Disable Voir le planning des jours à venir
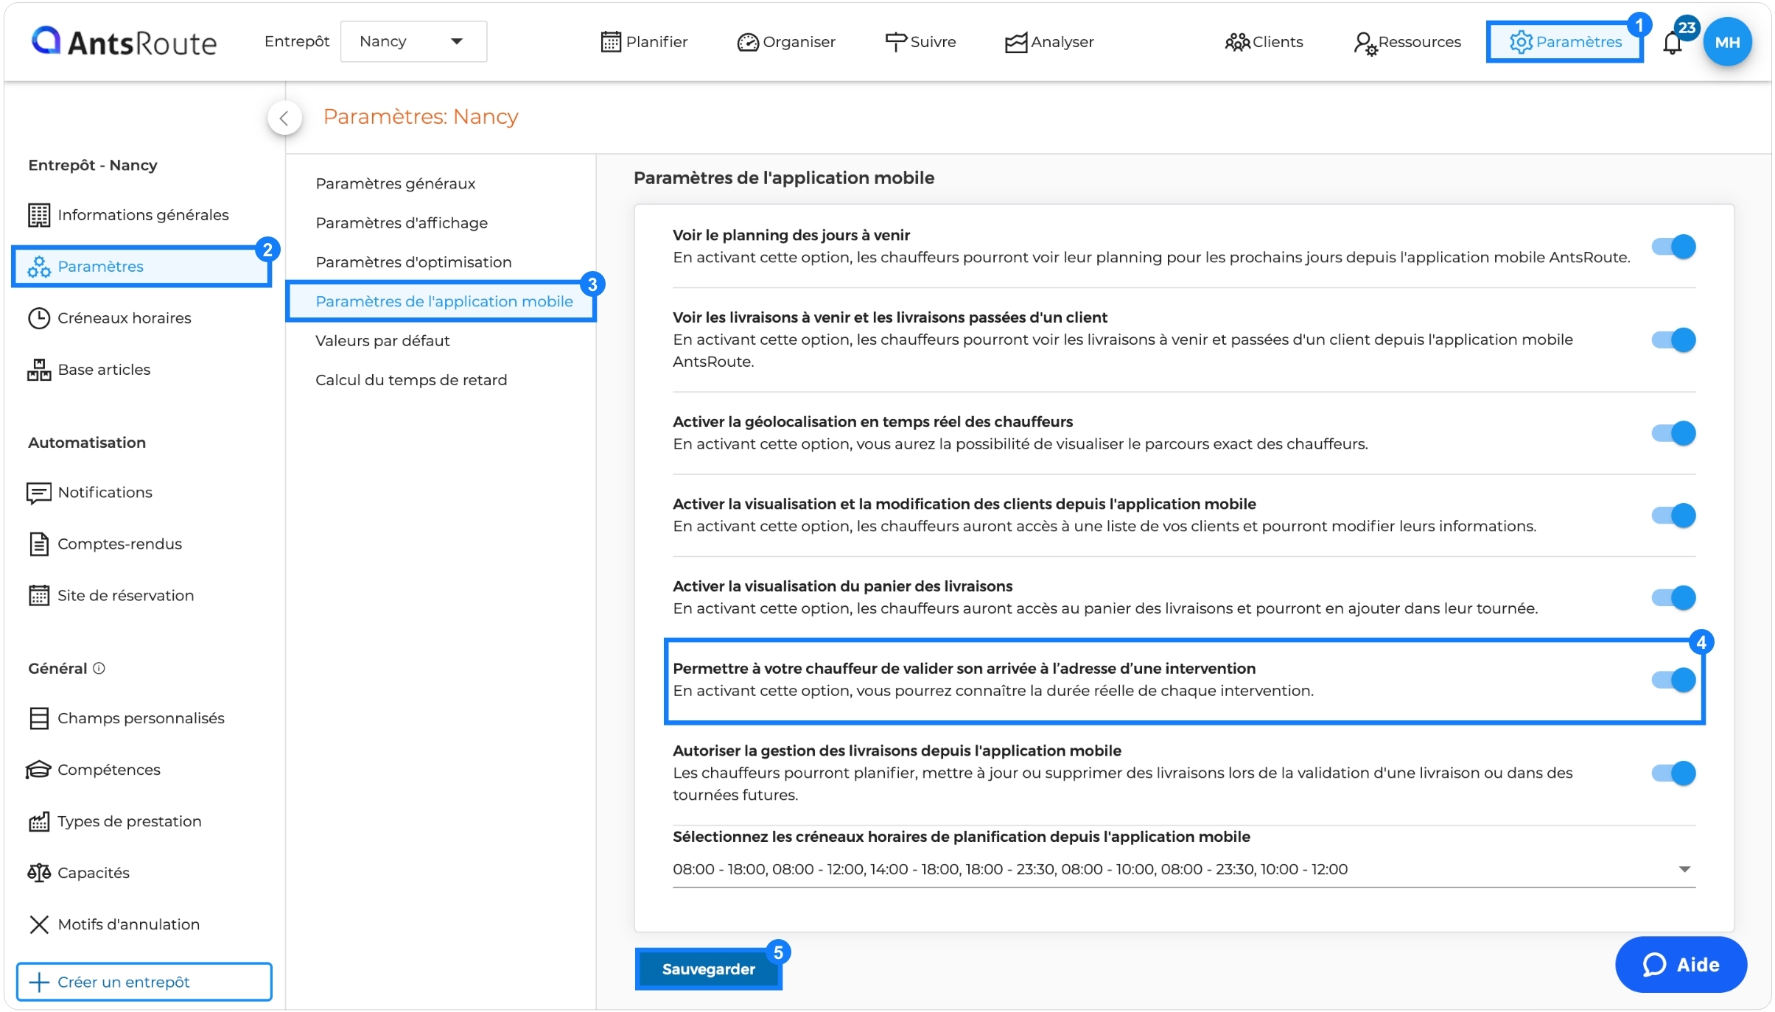This screenshot has height=1012, width=1775. pos(1673,246)
